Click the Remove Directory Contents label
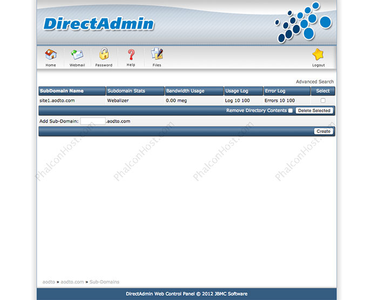The width and height of the screenshot is (378, 300). coord(256,111)
